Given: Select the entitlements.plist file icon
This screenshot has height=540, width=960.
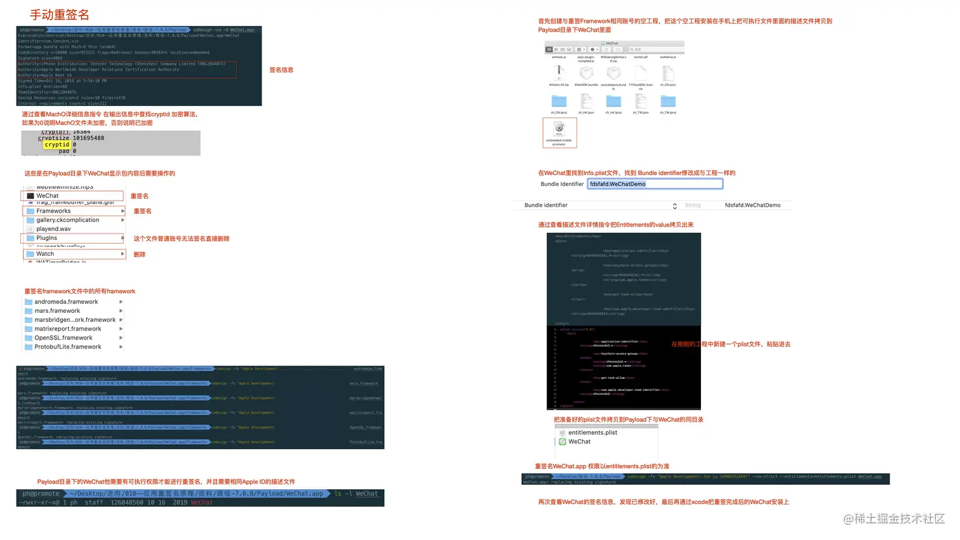Looking at the screenshot, I should 564,432.
